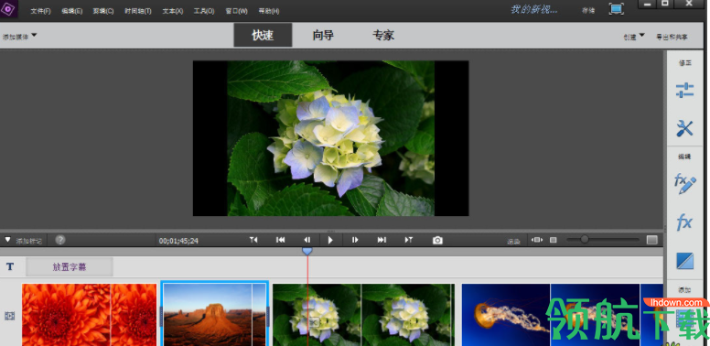The height and width of the screenshot is (346, 710).
Task: Expand the 添加媒体 dropdown
Action: pyautogui.click(x=19, y=37)
